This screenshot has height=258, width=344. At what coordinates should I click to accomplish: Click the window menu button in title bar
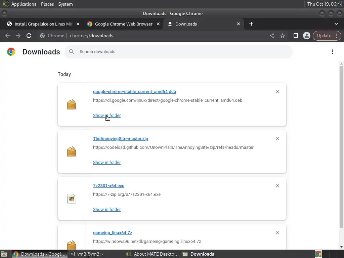click(4, 13)
